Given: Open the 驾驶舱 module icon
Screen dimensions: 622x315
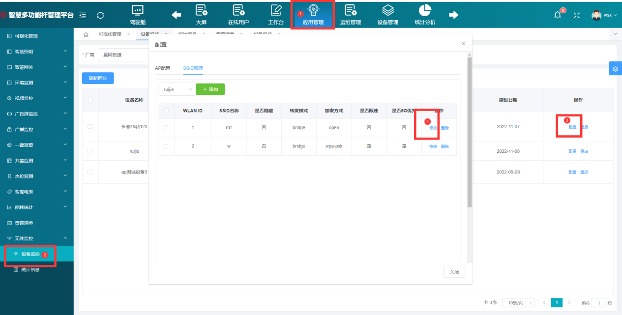Looking at the screenshot, I should tap(137, 11).
